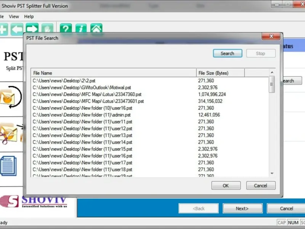Click the hand Stop toolbar icon
The image size is (305, 229).
click(x=47, y=29)
